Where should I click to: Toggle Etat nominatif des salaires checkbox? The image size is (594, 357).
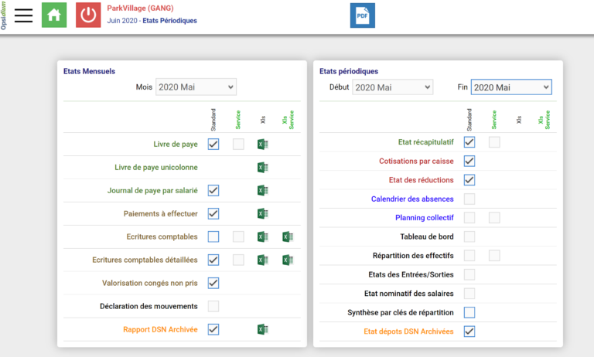tap(469, 294)
